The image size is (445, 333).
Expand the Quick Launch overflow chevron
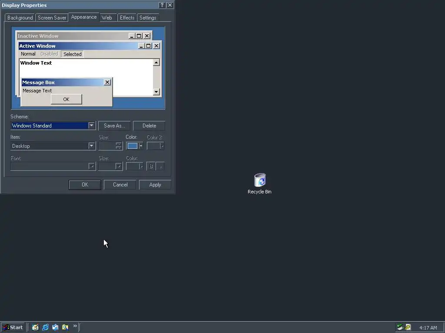coord(75,326)
